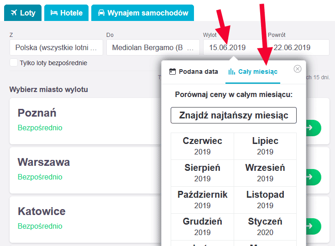Click the airplane icon on Loty tab
The image size is (335, 246).
[x=14, y=13]
